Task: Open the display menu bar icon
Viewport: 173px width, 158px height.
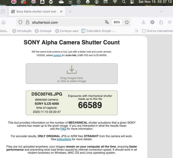Action: pos(33,2)
